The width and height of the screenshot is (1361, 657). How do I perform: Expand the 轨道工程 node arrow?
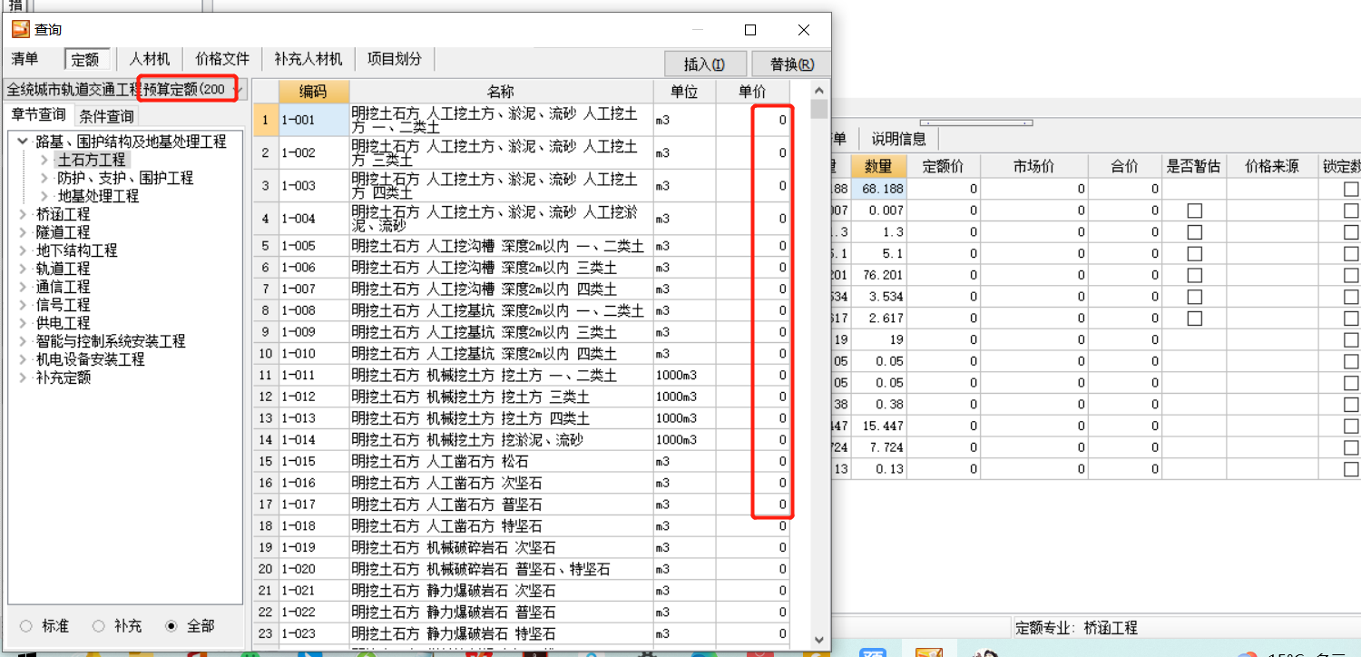coord(23,269)
